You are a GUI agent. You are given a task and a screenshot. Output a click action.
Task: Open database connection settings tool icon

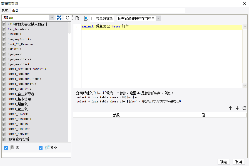click(x=59, y=17)
